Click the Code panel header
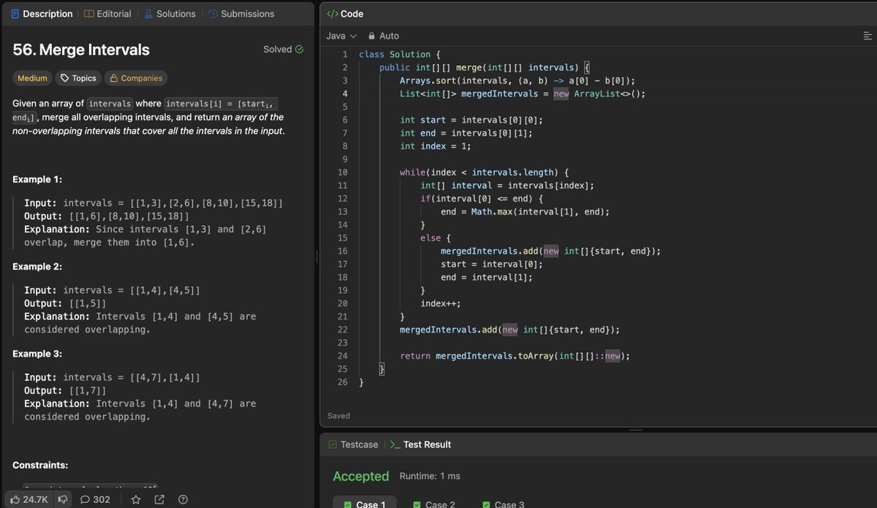 coord(345,14)
